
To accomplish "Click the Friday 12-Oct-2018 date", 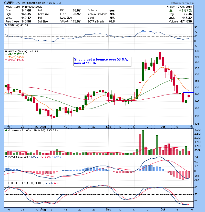I will tap(179, 7).
